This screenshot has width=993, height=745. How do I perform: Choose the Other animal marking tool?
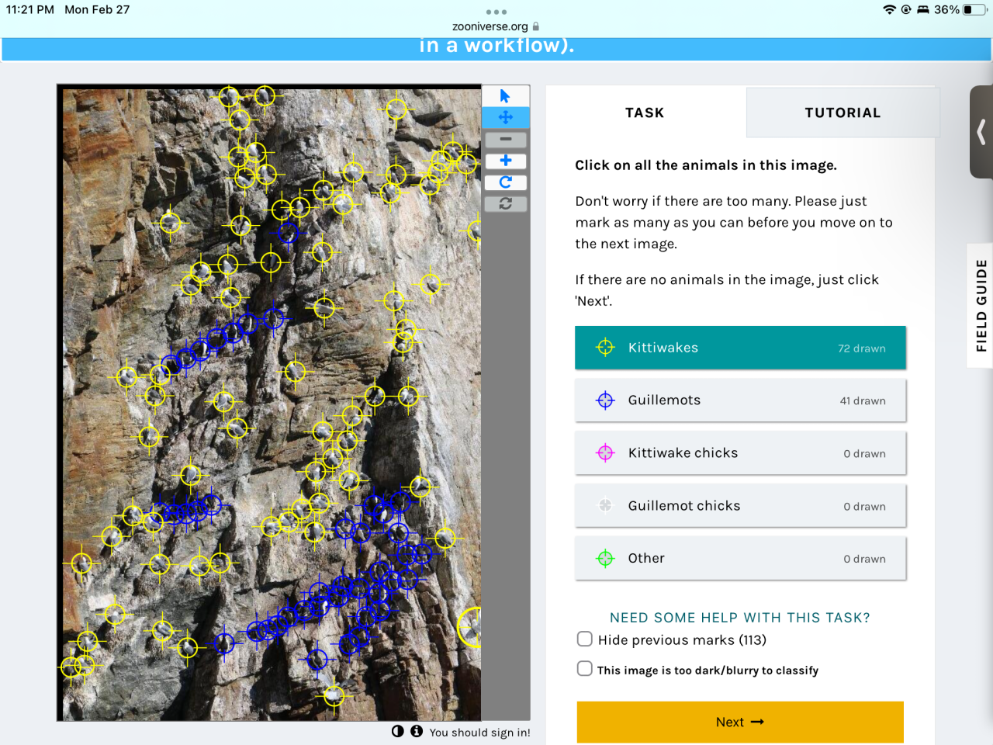tap(740, 559)
